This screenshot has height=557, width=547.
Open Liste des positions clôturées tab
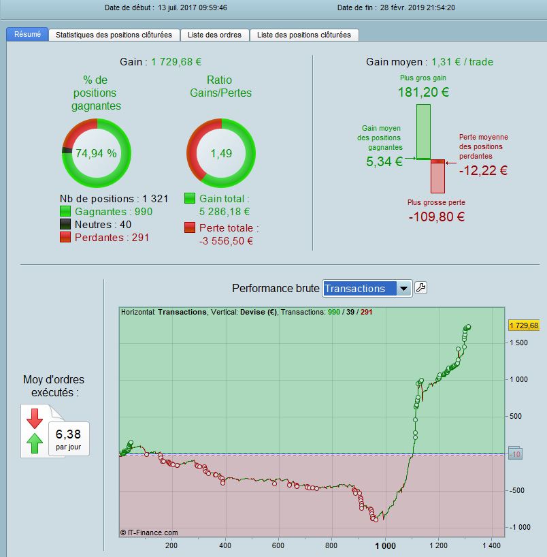tap(304, 35)
